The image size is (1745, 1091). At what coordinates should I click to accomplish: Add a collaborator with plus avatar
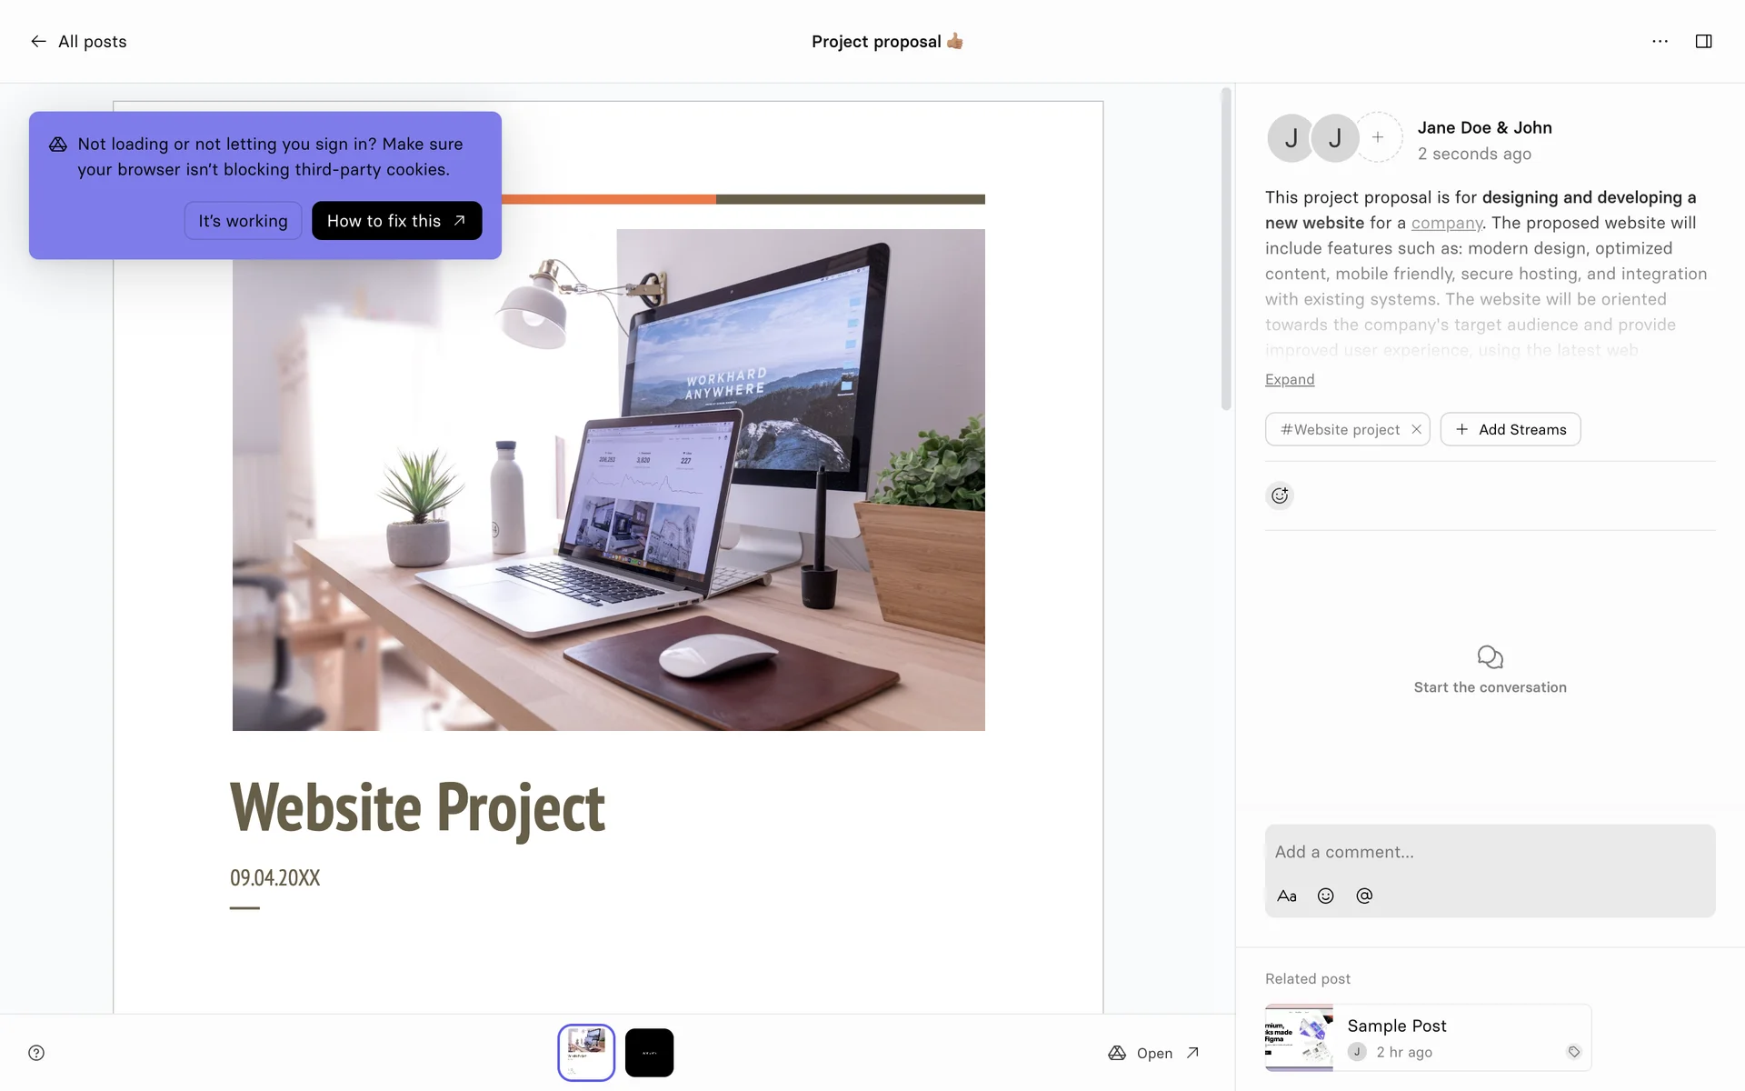click(x=1378, y=137)
